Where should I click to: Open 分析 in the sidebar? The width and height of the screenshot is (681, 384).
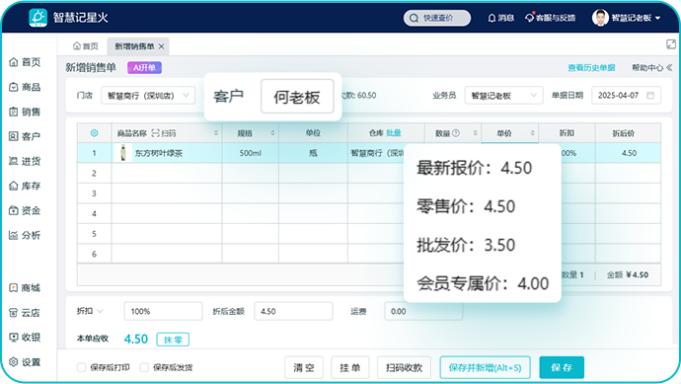tap(26, 236)
